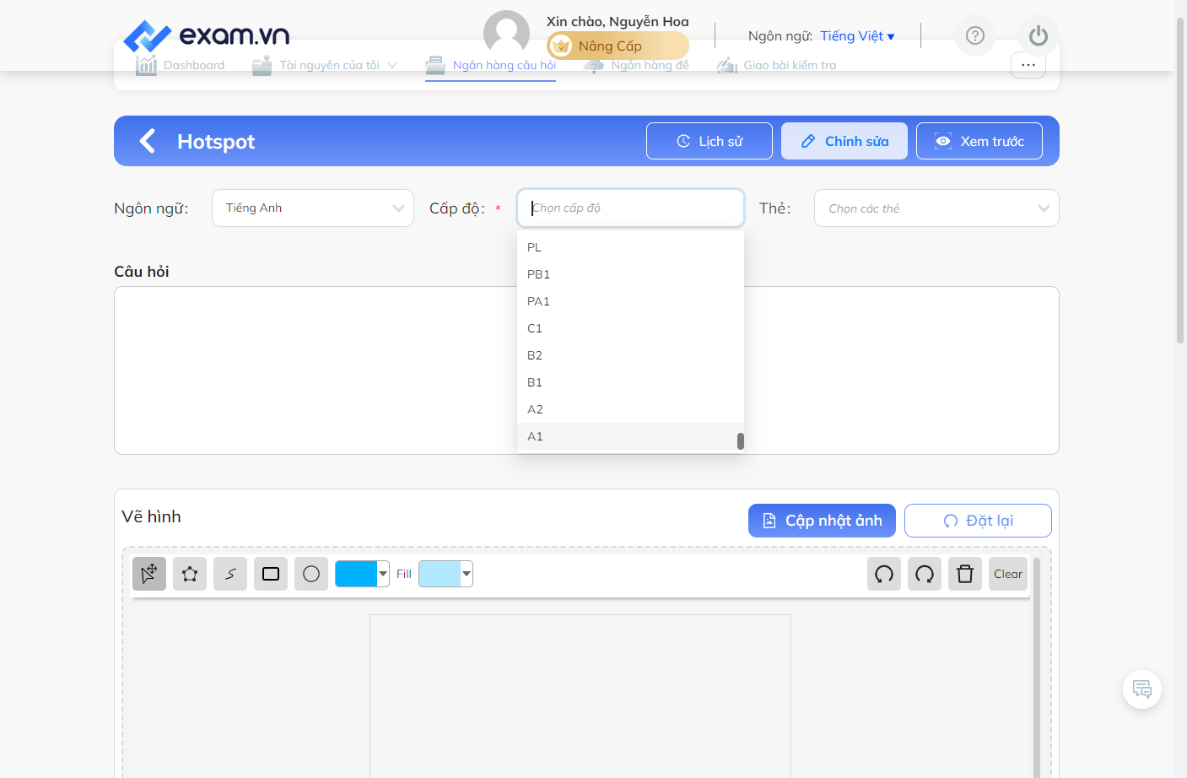
Task: Expand Tài nguyên của tôi menu
Action: tap(325, 65)
